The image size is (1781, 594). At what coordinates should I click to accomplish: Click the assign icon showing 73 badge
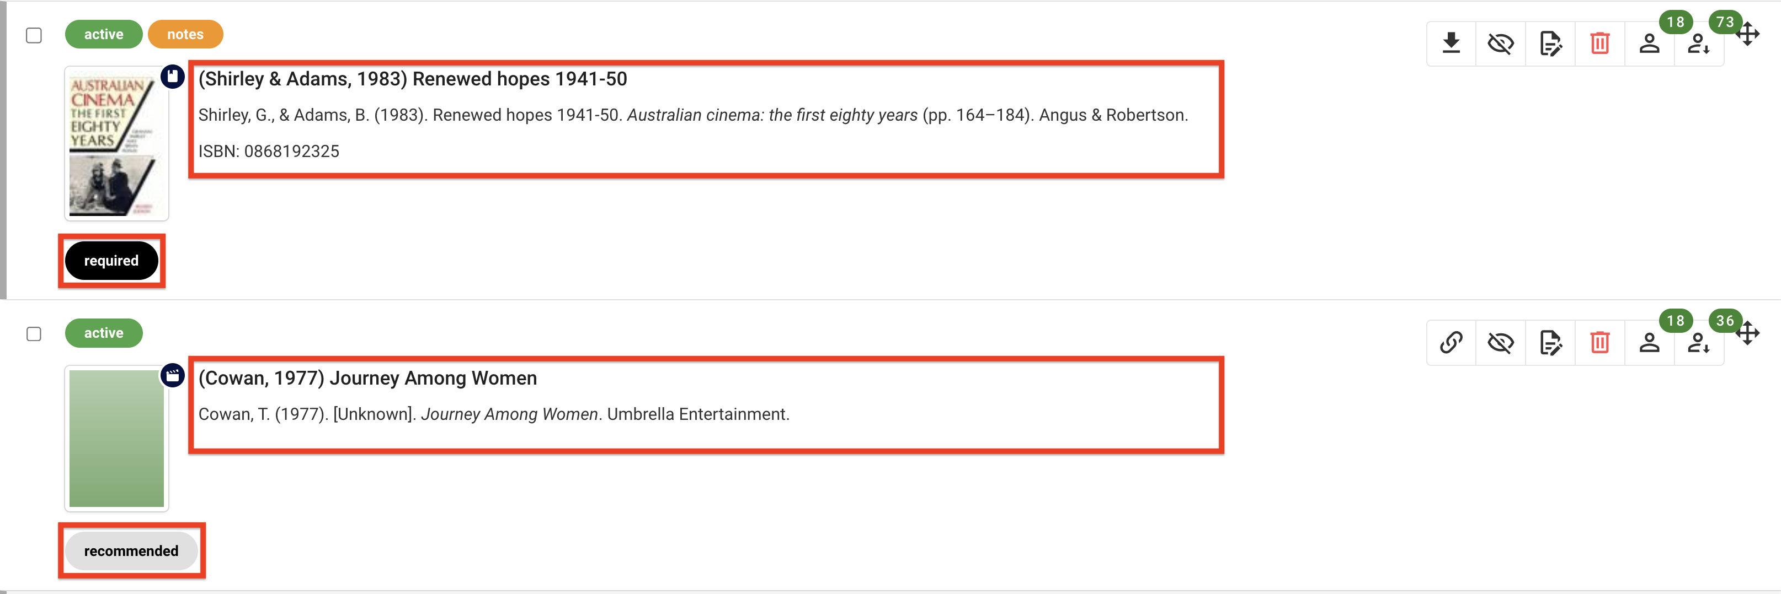point(1698,44)
